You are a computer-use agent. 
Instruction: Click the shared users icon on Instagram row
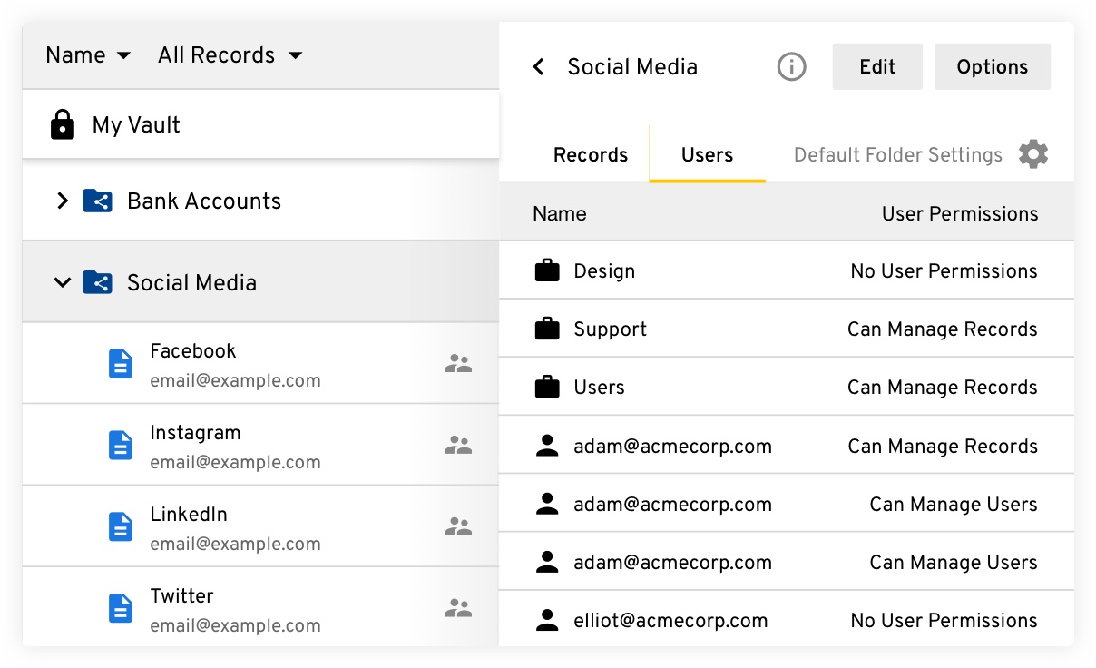458,445
